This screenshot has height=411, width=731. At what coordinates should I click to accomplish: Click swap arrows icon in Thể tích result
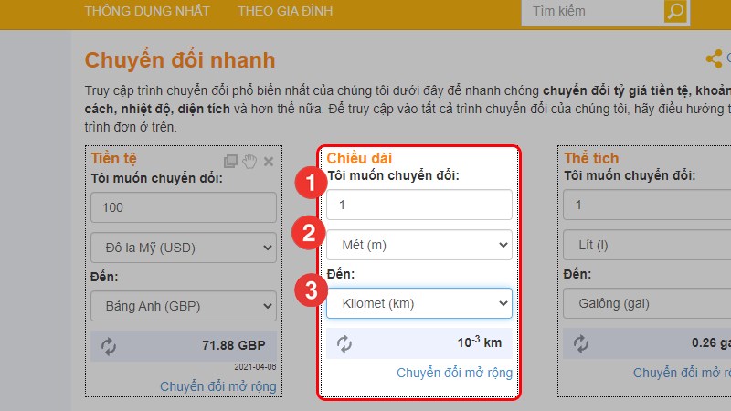click(x=581, y=343)
